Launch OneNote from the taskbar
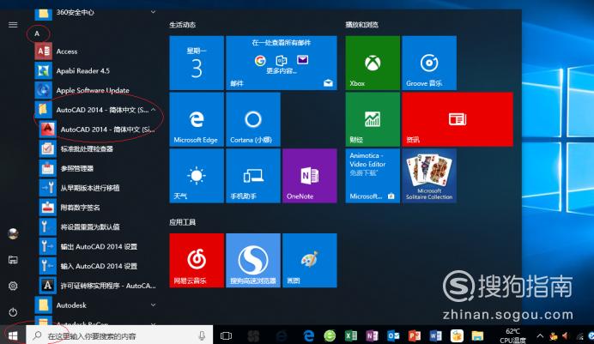594x344 pixels. (x=372, y=335)
